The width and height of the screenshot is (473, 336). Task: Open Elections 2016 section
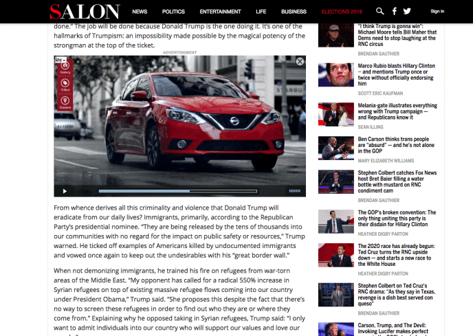pos(342,12)
